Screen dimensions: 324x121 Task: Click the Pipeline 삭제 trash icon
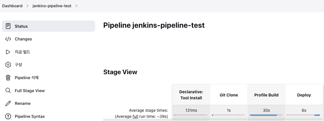[x=8, y=78]
